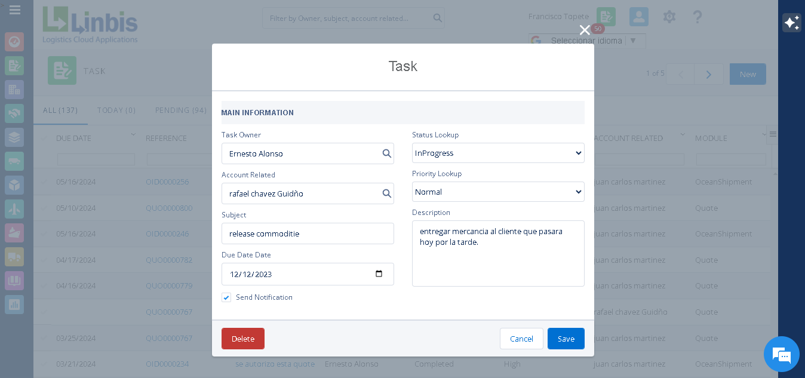
Task: Open the PENDING (94) tab
Action: 180,110
